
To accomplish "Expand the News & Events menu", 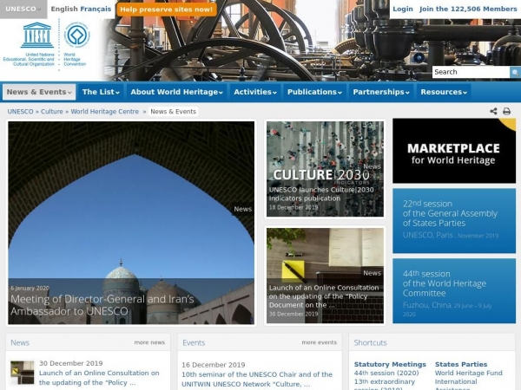I will coord(39,92).
